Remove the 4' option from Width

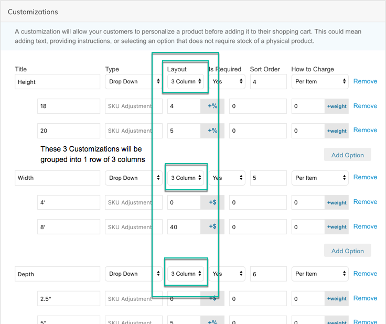click(365, 202)
